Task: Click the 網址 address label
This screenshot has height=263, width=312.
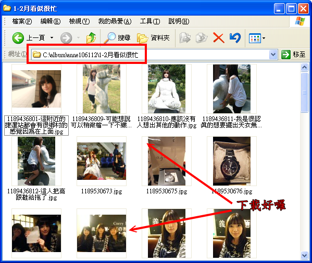Action: click(x=17, y=54)
